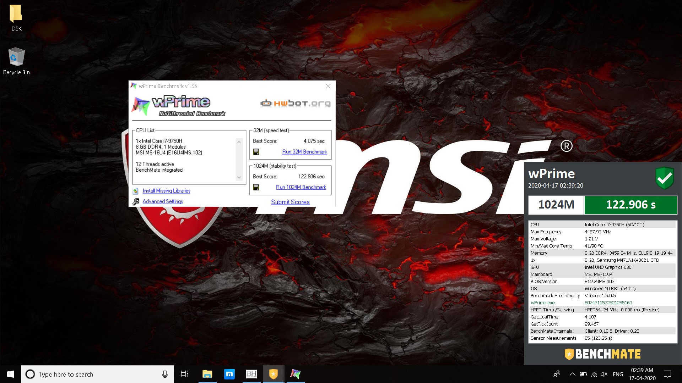
Task: Click the CPU List scroll down arrow
Action: coord(239,177)
